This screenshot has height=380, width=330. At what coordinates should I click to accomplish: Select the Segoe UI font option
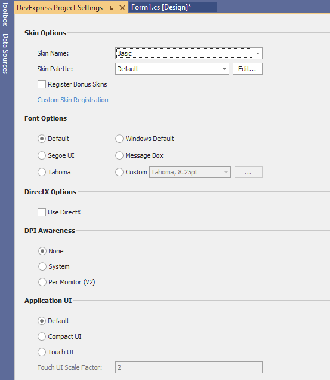(x=42, y=155)
